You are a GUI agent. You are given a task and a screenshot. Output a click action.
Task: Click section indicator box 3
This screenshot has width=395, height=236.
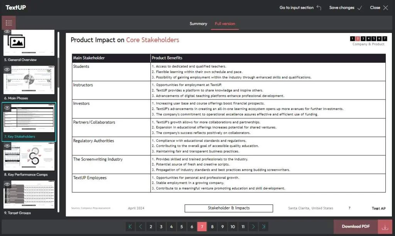(x=363, y=39)
